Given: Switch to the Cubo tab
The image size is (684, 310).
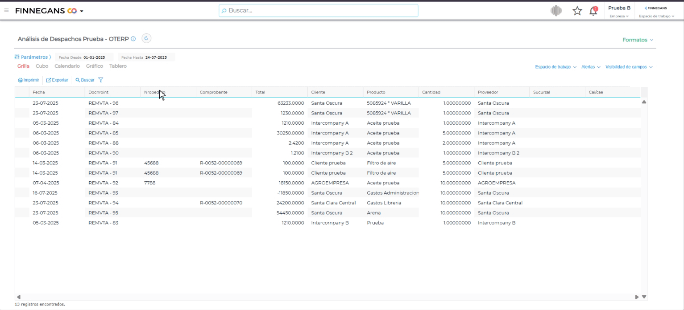Looking at the screenshot, I should pyautogui.click(x=42, y=66).
